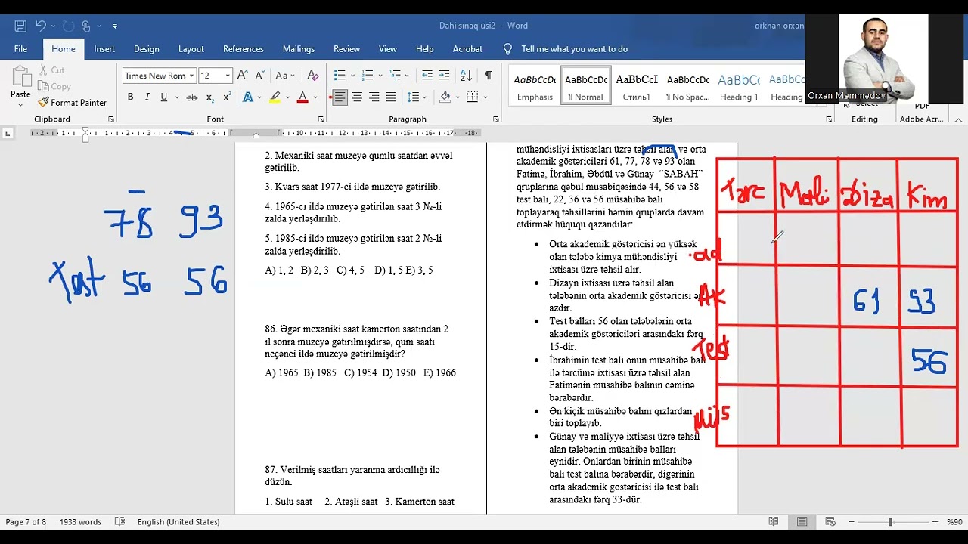Screen dimensions: 968x544
Task: Save the document from Quick Access toolbar
Action: [20, 26]
